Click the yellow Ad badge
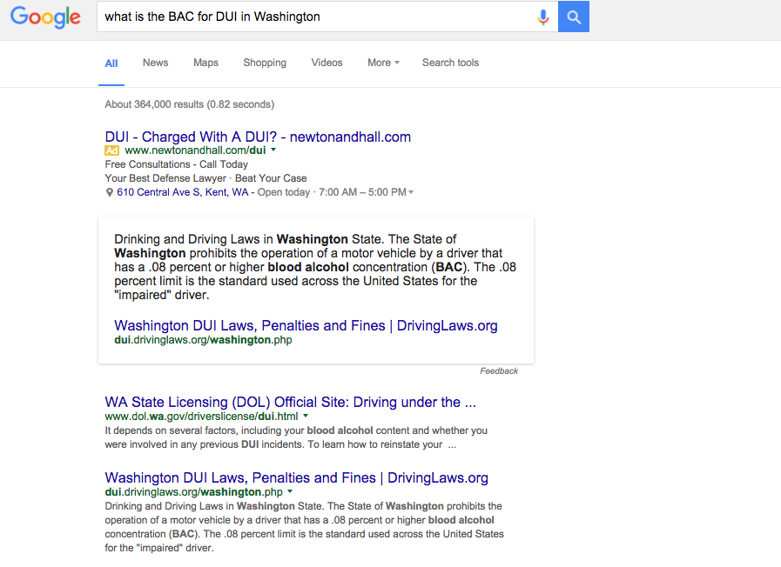The height and width of the screenshot is (567, 781). coord(111,150)
